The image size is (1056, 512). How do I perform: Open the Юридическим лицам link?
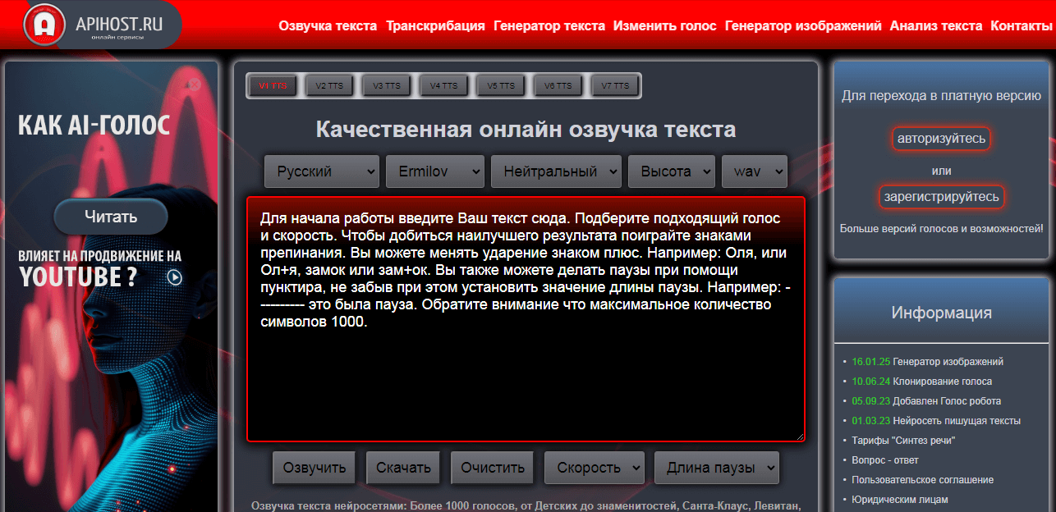click(x=900, y=500)
